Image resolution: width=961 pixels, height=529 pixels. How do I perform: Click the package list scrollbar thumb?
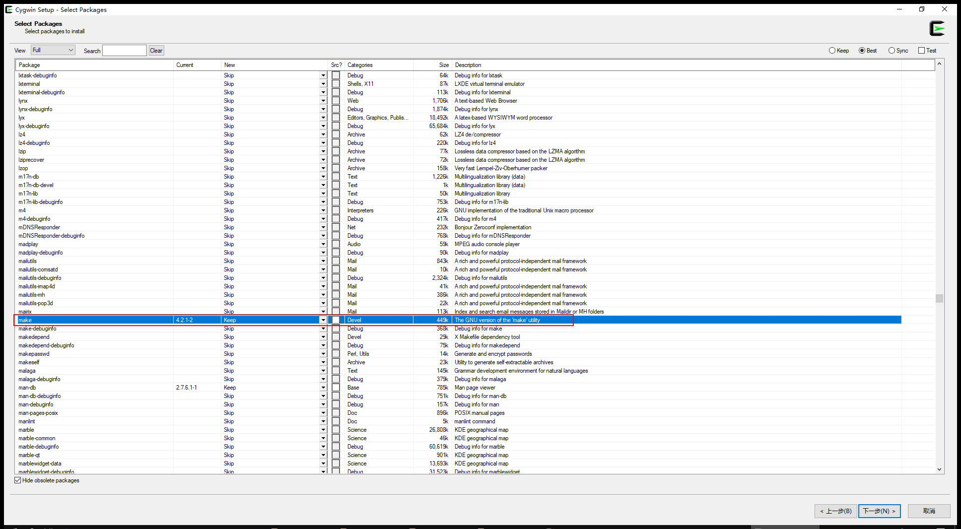tap(939, 298)
